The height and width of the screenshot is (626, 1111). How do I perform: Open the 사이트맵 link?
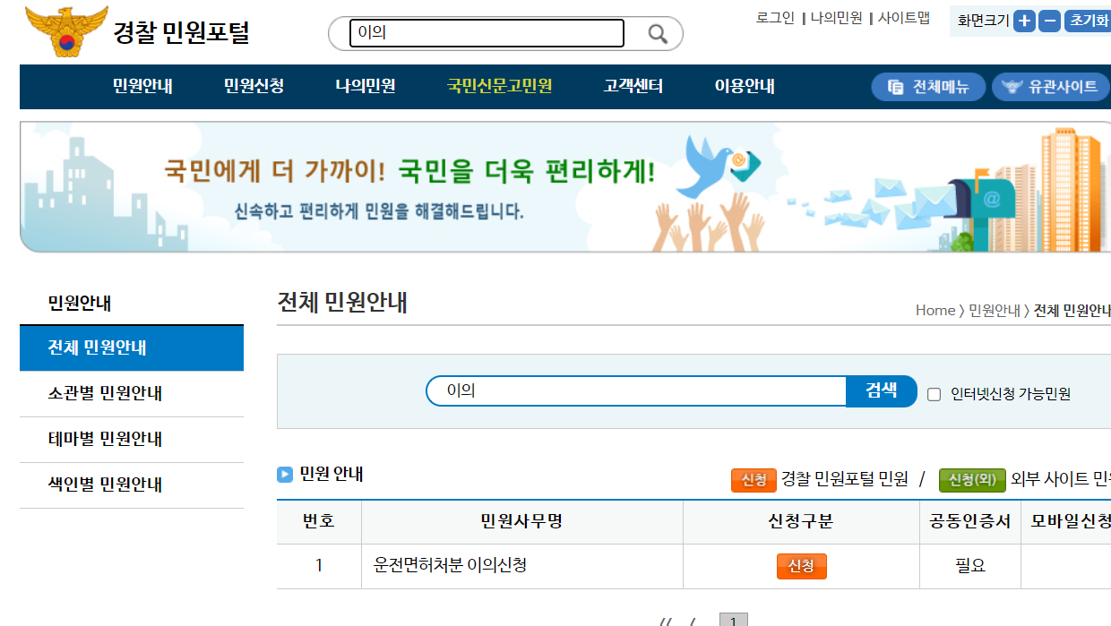tap(903, 18)
